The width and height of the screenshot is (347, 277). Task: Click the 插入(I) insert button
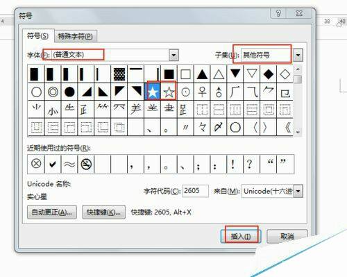pyautogui.click(x=241, y=236)
